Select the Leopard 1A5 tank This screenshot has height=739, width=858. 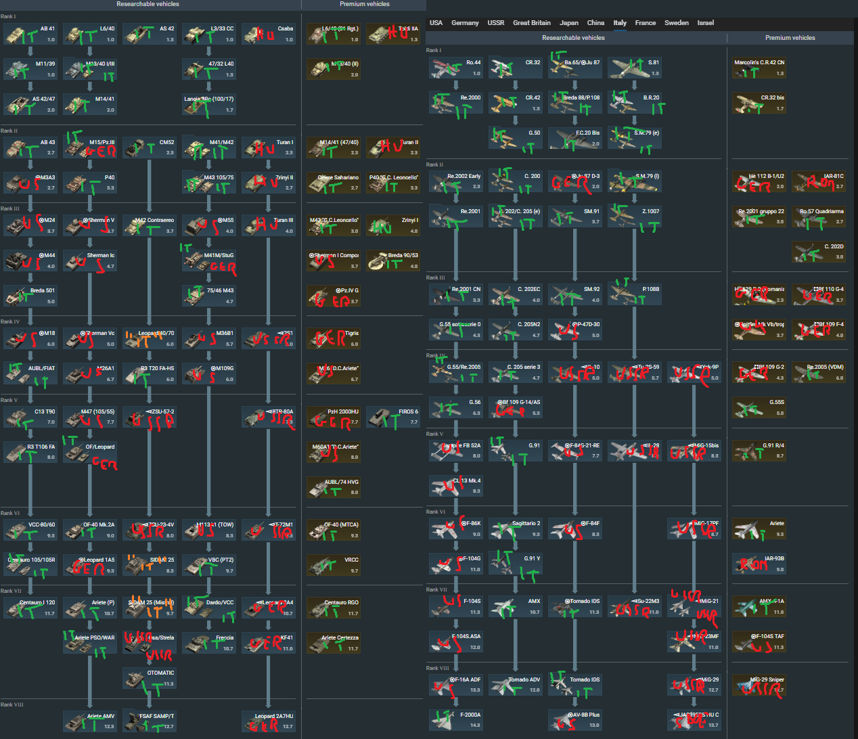coord(90,565)
